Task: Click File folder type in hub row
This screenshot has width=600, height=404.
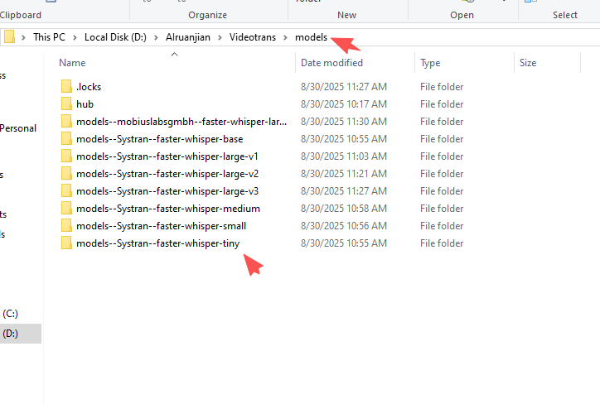Action: (442, 104)
